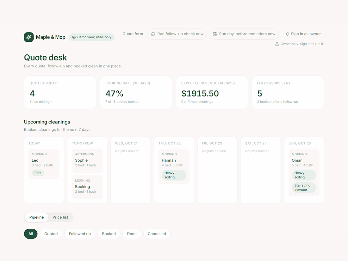Click the lock icon next to Owner only
This screenshot has height=261, width=348.
tap(277, 44)
